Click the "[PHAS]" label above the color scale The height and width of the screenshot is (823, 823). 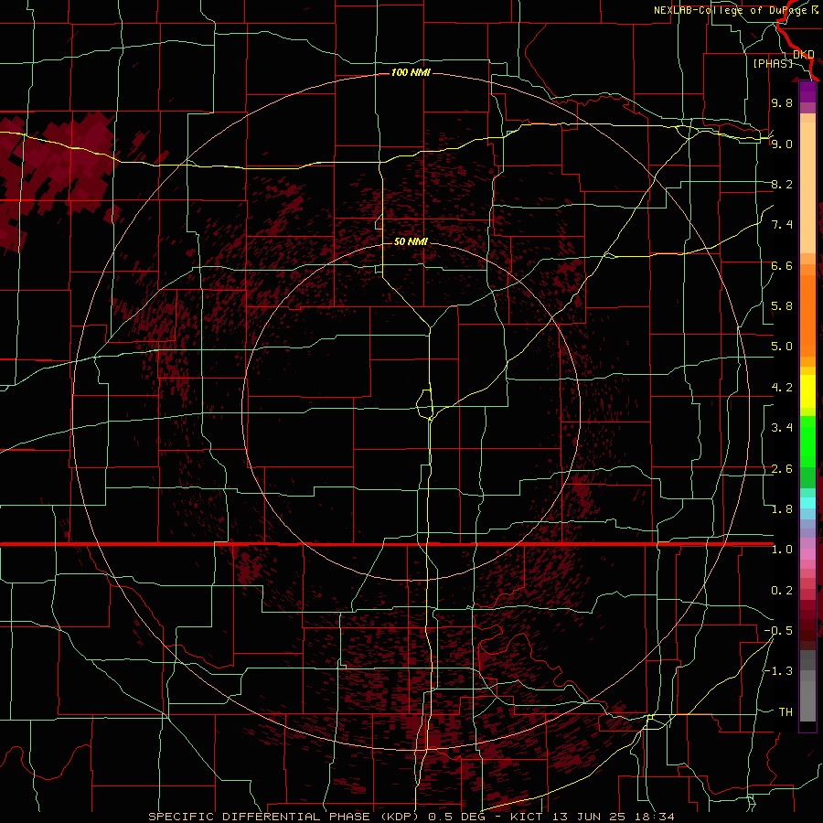773,63
